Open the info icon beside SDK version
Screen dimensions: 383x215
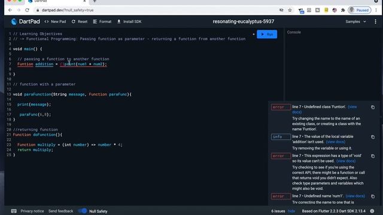(x=372, y=211)
